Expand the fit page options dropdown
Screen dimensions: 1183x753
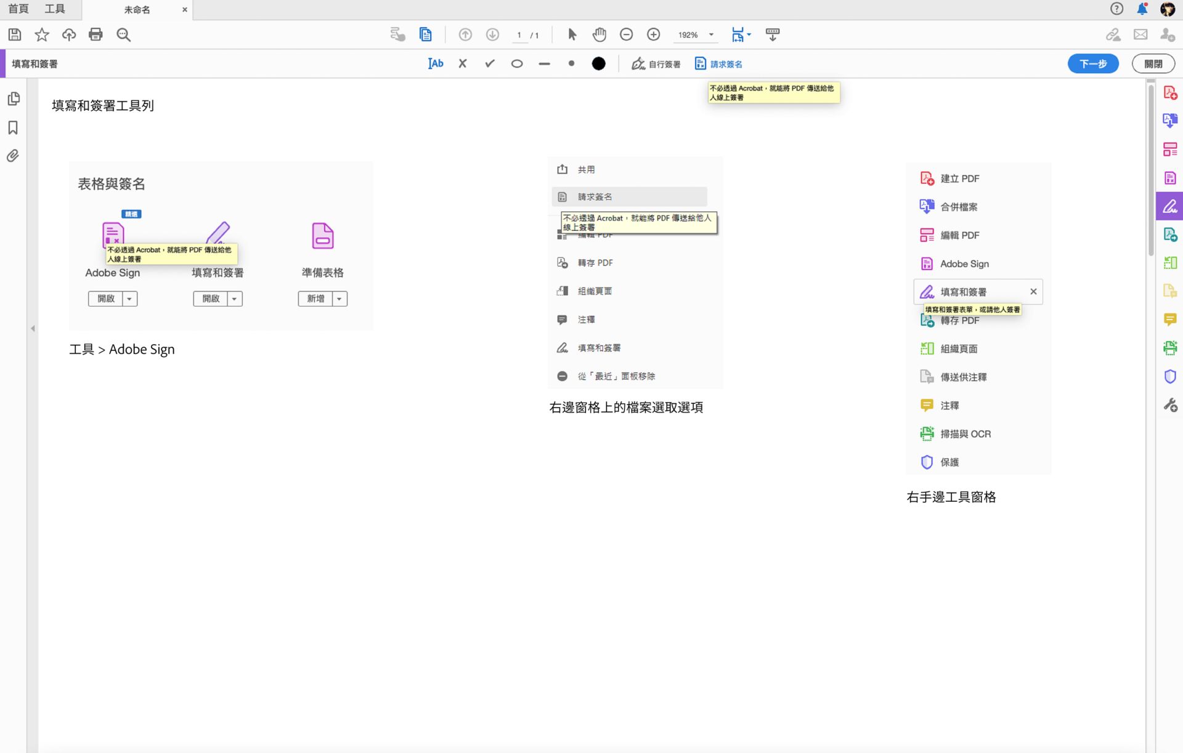[x=749, y=34]
